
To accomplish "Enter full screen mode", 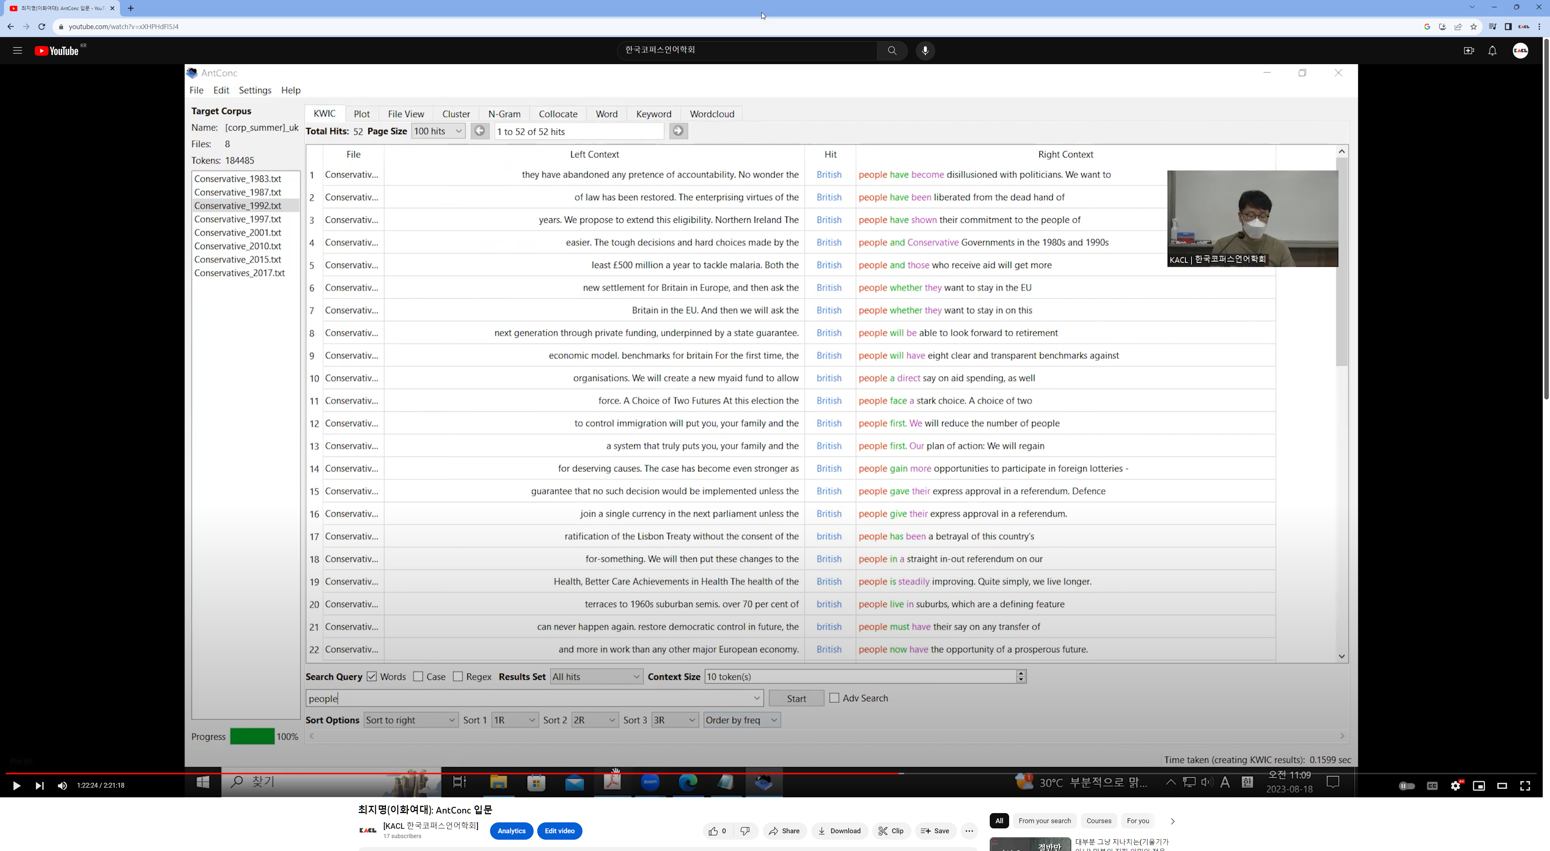I will tap(1525, 786).
